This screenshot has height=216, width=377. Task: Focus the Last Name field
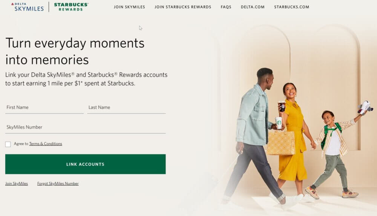[x=126, y=107]
